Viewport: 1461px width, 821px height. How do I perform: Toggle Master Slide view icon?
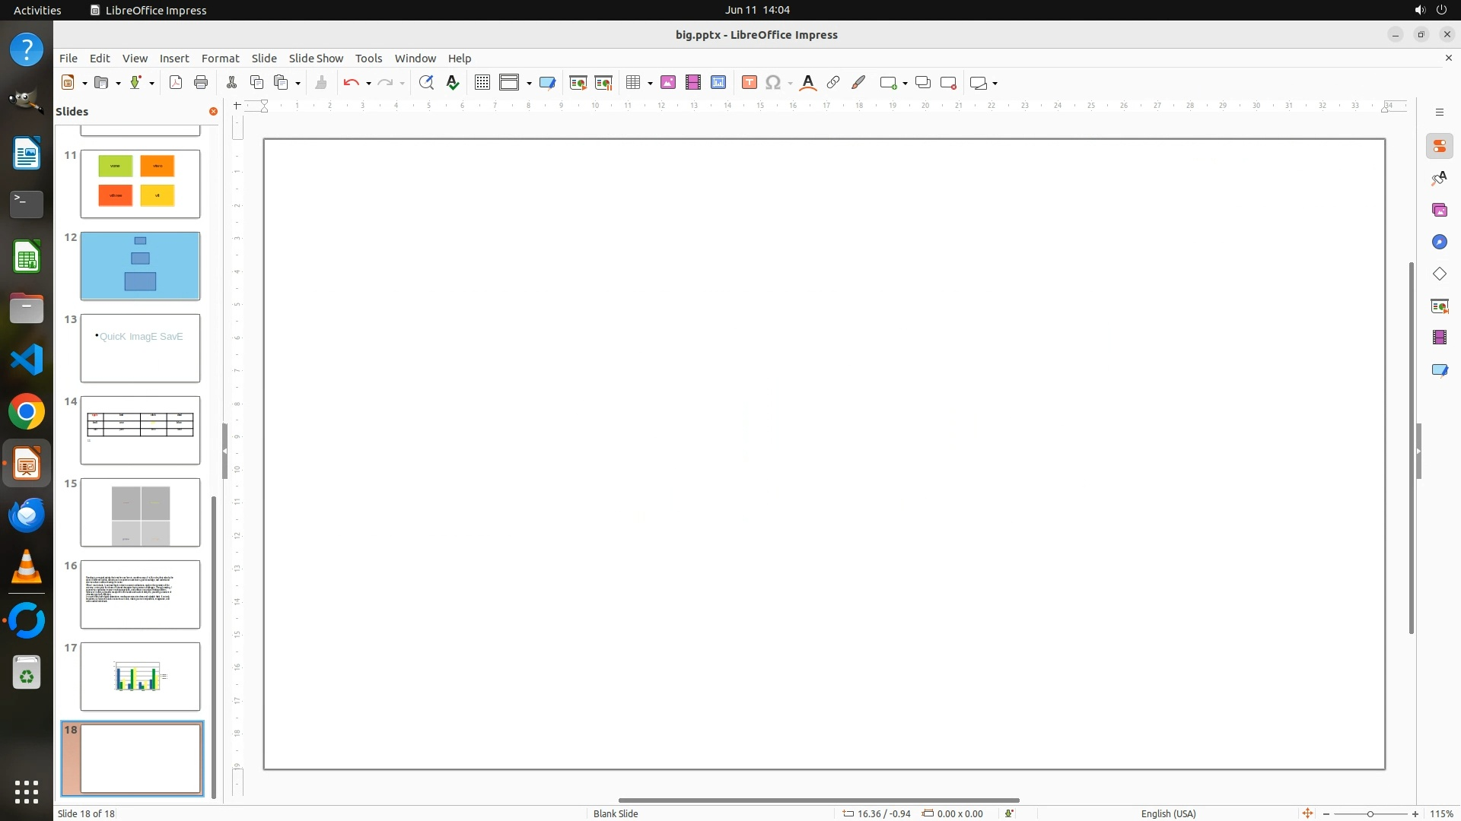click(x=547, y=83)
